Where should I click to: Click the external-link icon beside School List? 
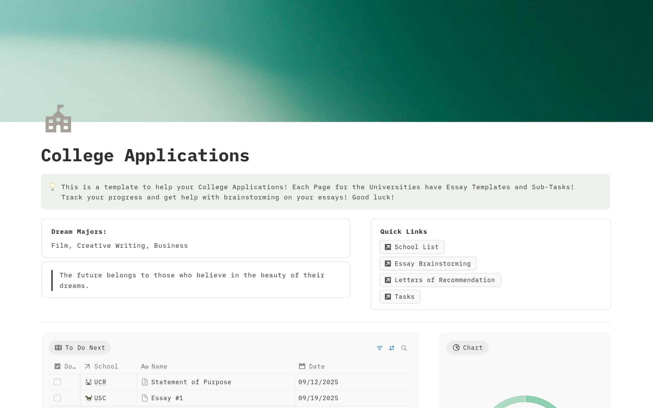pos(387,247)
